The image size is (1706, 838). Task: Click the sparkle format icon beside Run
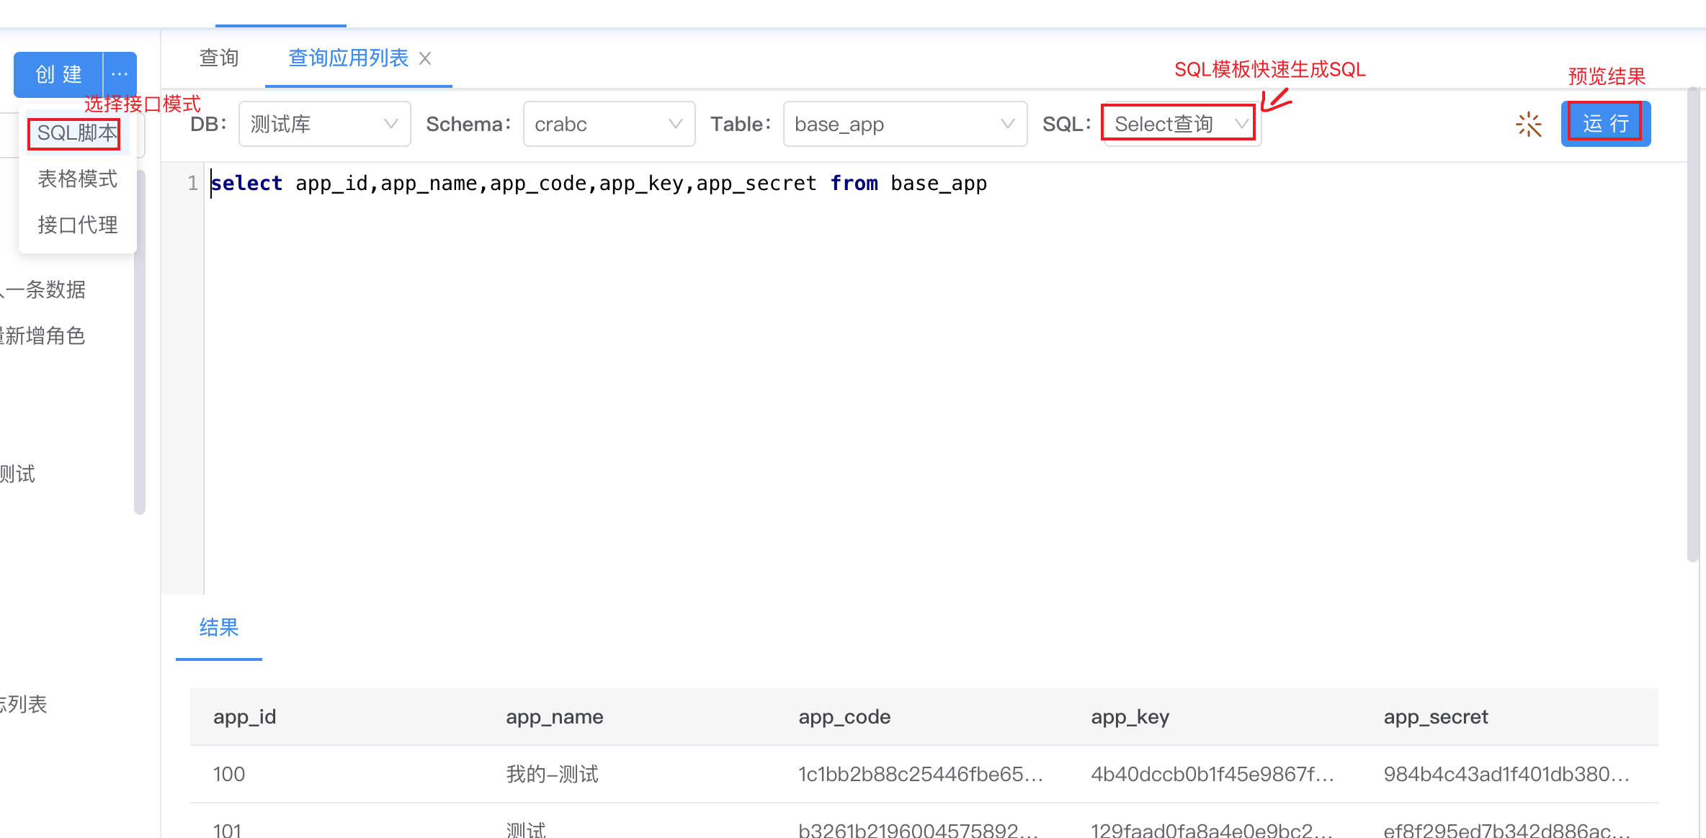point(1528,125)
